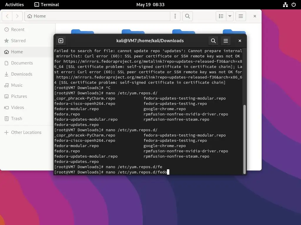301x225 pixels.
Task: Open Trash in Files sidebar
Action: click(x=28, y=119)
